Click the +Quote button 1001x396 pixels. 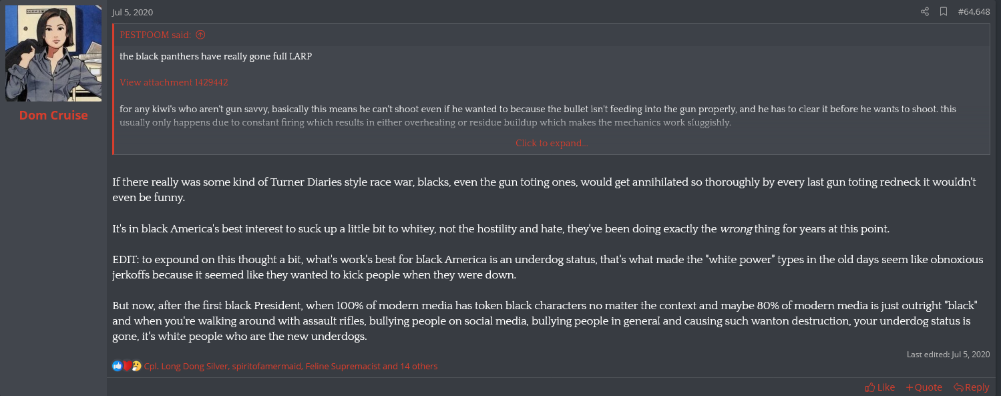point(924,387)
